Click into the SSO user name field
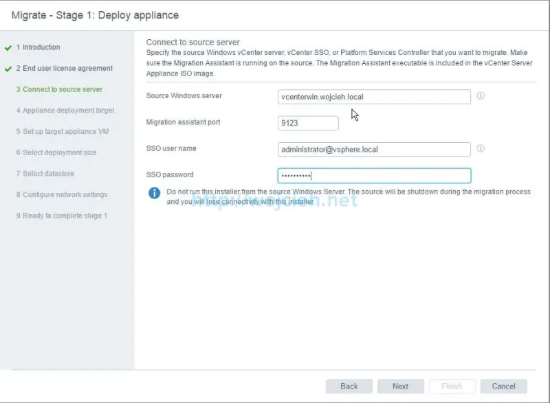Screen dimensions: 550x403 373,148
